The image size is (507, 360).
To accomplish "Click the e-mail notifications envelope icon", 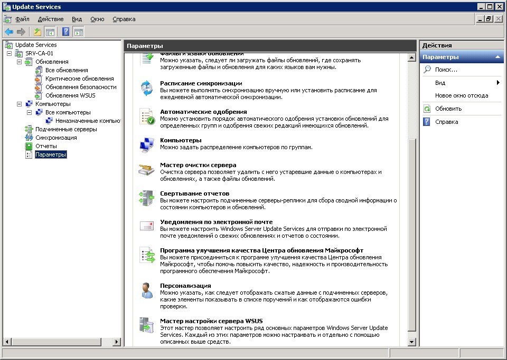I will pos(146,226).
